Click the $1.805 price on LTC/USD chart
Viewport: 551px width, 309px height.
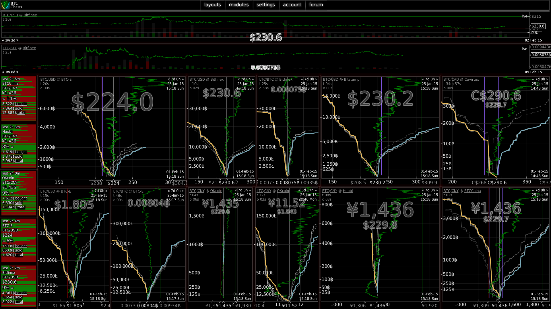(74, 205)
